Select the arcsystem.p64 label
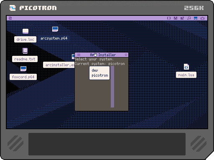Screen dimensions: 214x160 click(54, 38)
